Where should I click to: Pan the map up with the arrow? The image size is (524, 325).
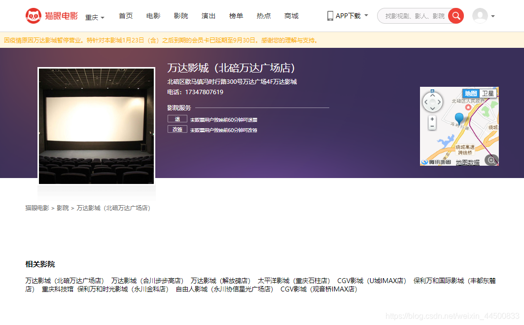(432, 96)
